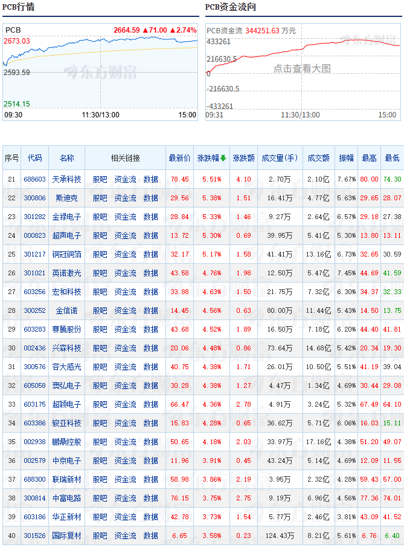Viewport: 404px width, 547px height.
Task: Open 数据 for 联瑞新材
Action: 151,480
